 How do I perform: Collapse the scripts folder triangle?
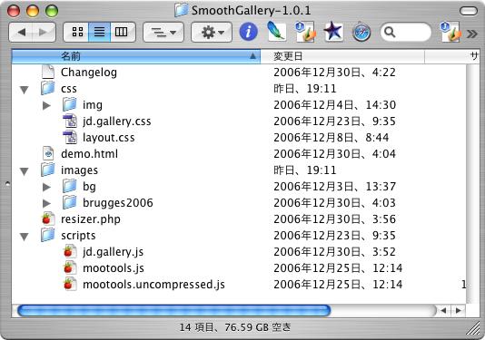click(x=25, y=237)
